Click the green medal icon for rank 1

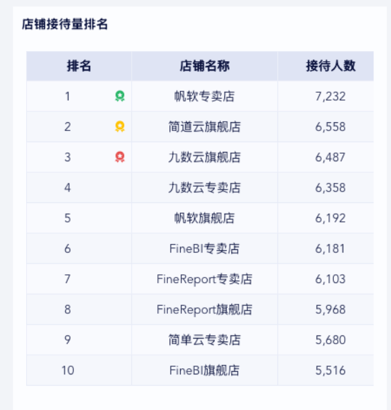120,96
